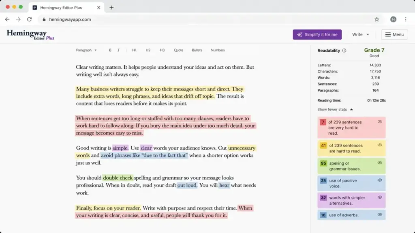The image size is (415, 233).
Task: Open the hamburger Menu button
Action: tap(394, 35)
